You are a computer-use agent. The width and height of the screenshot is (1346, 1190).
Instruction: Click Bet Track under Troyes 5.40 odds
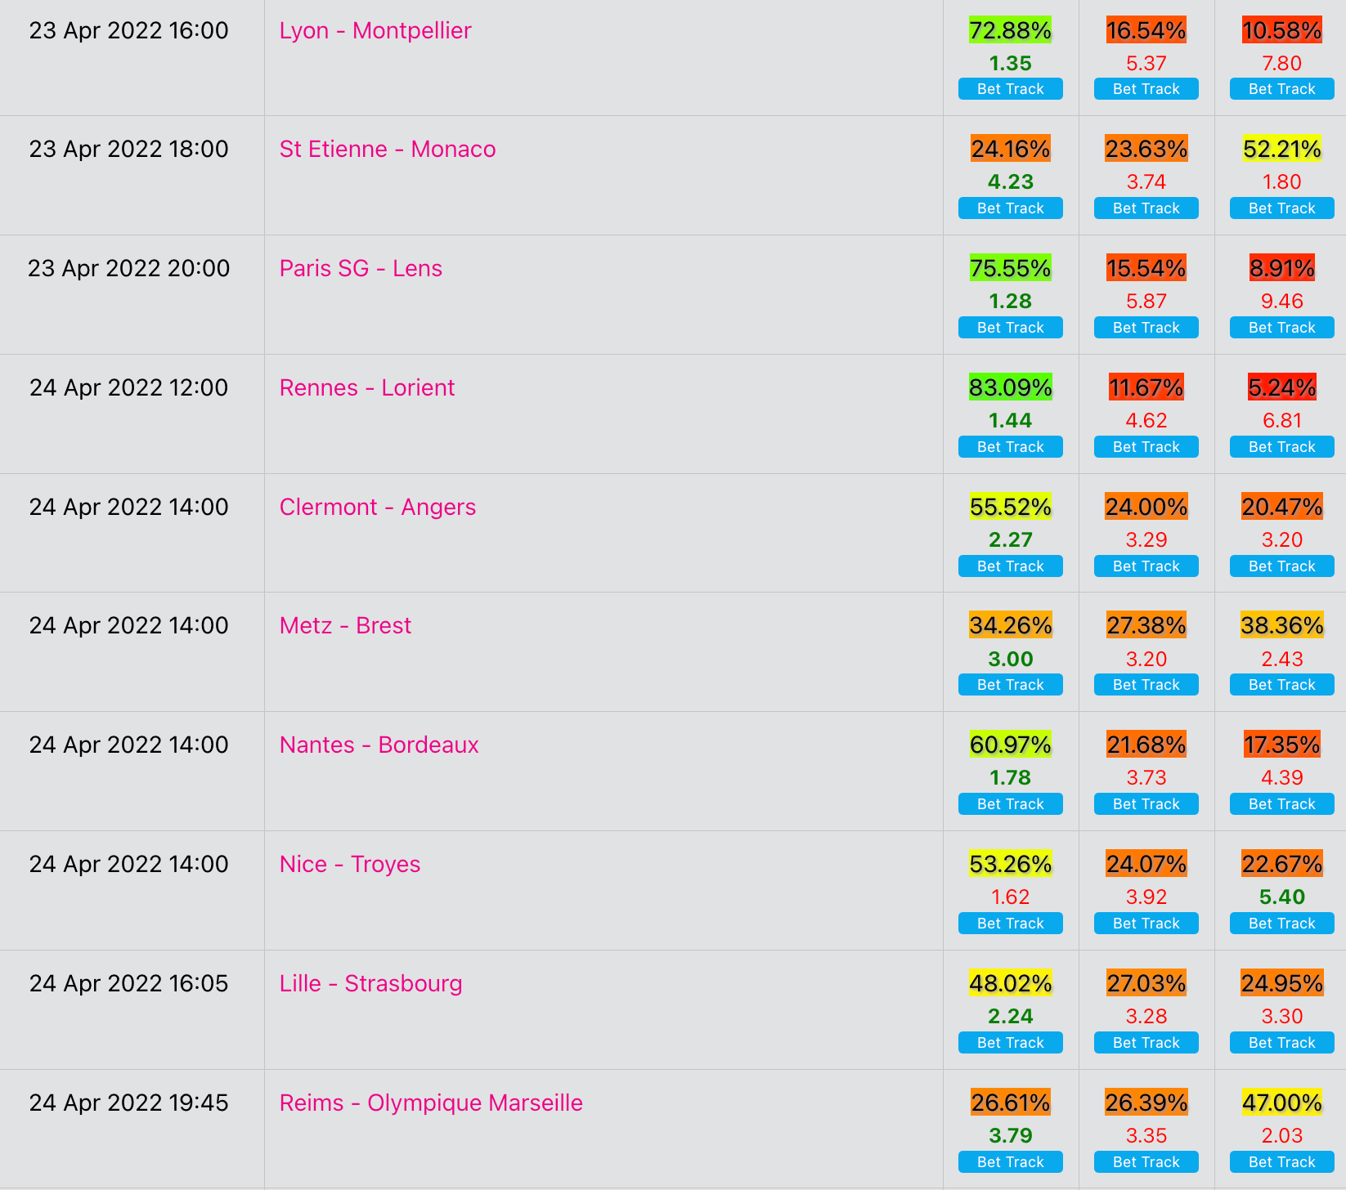pyautogui.click(x=1282, y=924)
